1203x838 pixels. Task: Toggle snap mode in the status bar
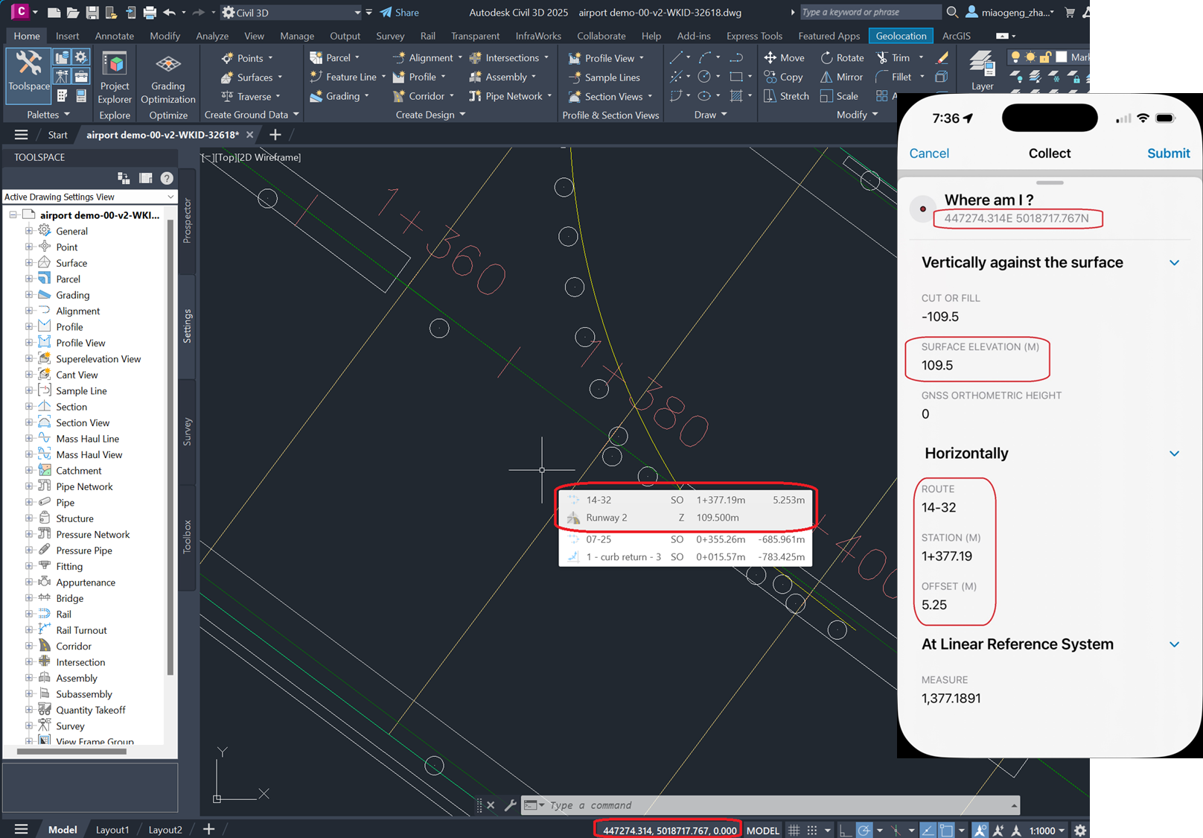(811, 830)
